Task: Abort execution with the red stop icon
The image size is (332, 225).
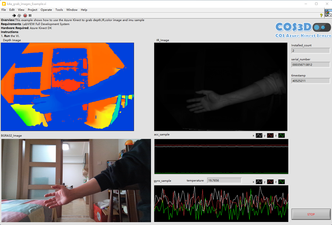Action: pos(25,15)
